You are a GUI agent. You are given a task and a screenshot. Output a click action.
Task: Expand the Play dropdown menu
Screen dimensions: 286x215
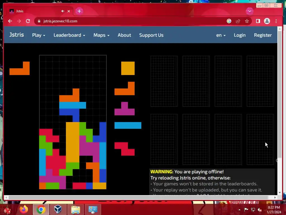pos(39,35)
